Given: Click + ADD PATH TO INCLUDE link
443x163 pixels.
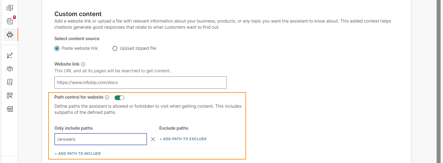Looking at the screenshot, I should coord(78,154).
